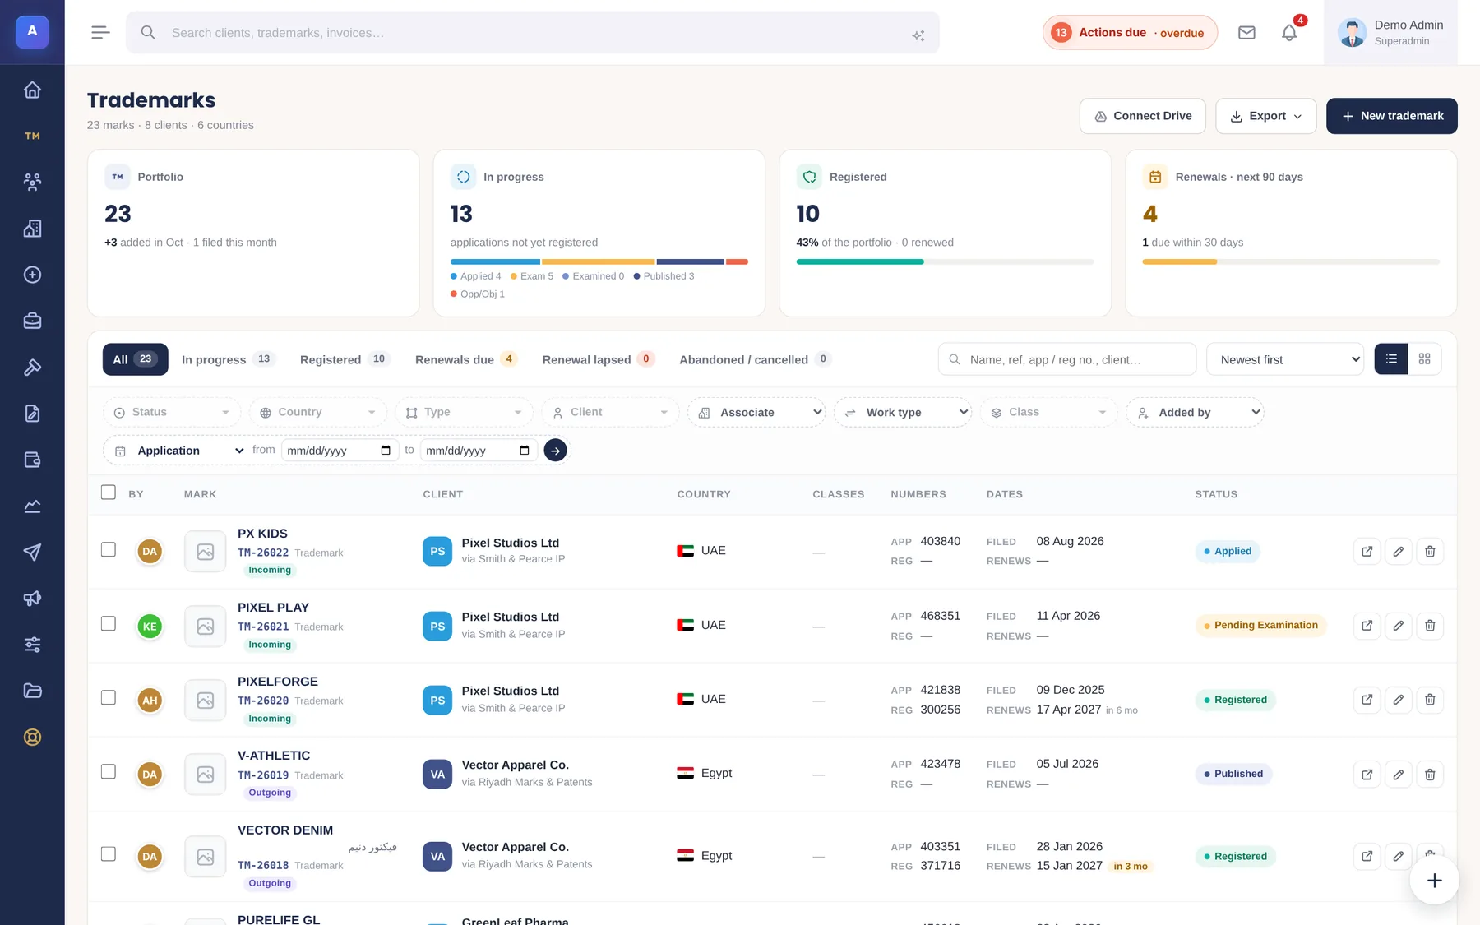
Task: Switch to grid view layout
Action: pos(1425,358)
